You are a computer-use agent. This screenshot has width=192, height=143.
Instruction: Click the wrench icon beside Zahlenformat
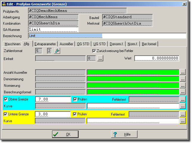[x=57, y=51]
